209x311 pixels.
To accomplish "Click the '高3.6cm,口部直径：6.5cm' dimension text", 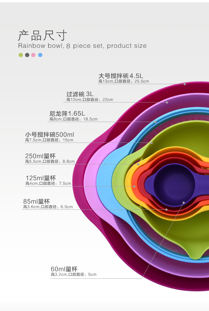I will pos(48,207).
